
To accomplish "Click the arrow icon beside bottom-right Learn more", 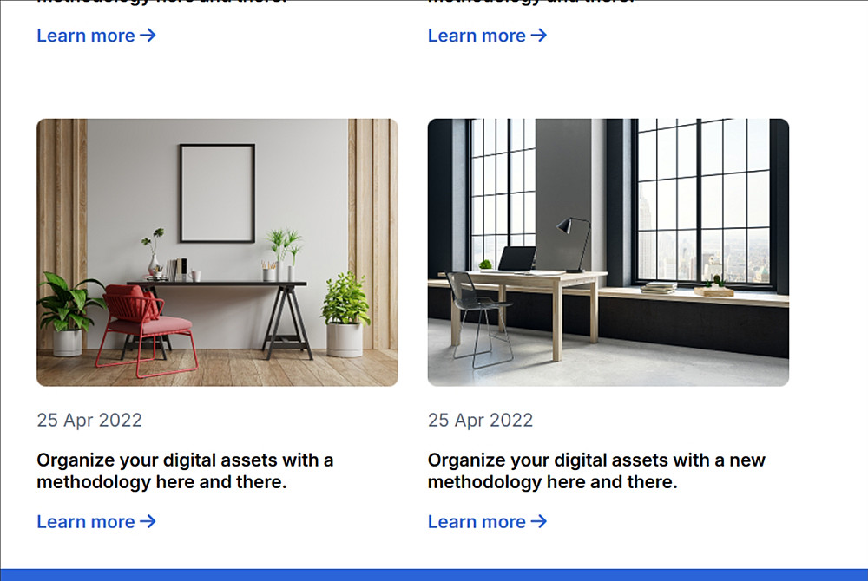I will click(x=539, y=521).
